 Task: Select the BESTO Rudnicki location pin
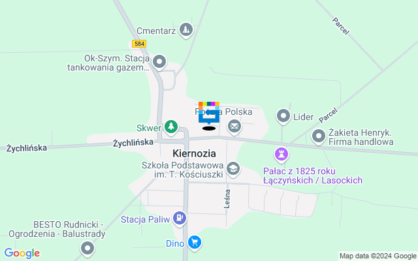[x=88, y=249]
